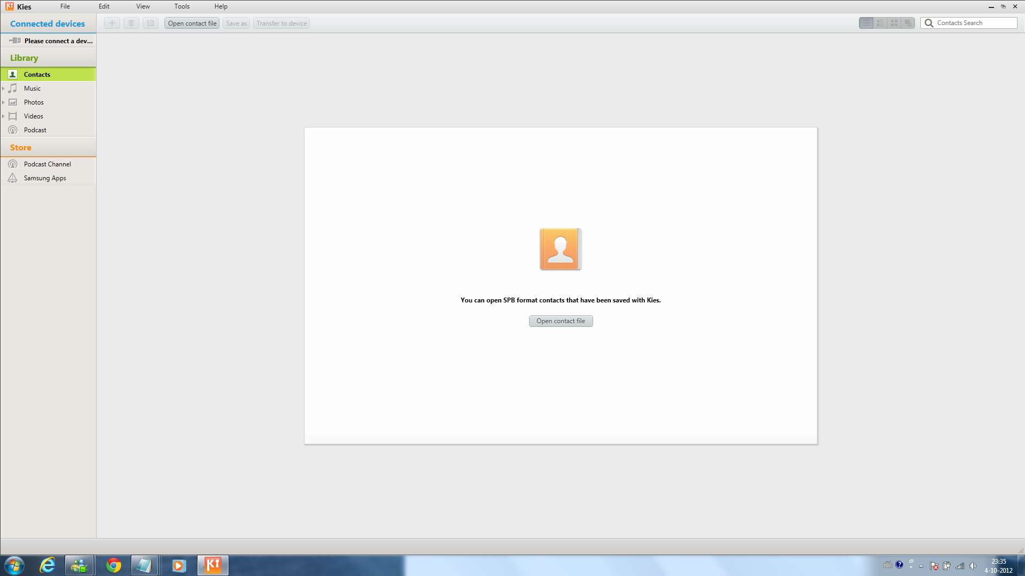The height and width of the screenshot is (576, 1025).
Task: Switch to grid thumbnail view mode
Action: pyautogui.click(x=894, y=23)
